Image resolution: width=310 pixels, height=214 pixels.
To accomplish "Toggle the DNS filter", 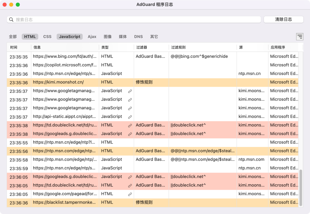I will coord(138,37).
